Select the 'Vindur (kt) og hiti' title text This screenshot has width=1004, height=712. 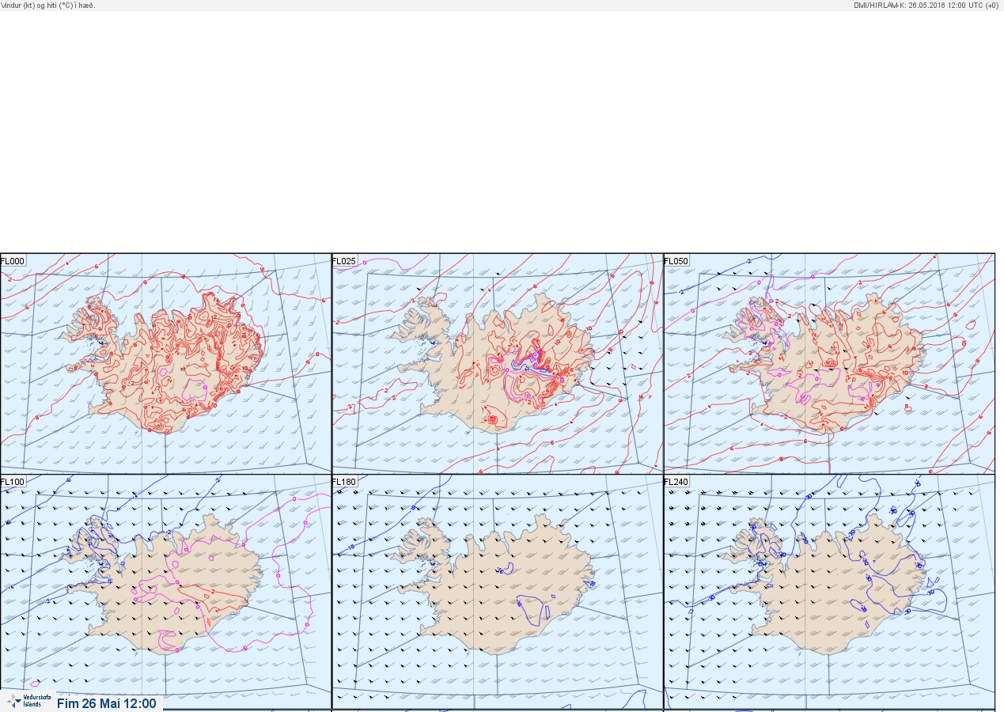click(48, 5)
